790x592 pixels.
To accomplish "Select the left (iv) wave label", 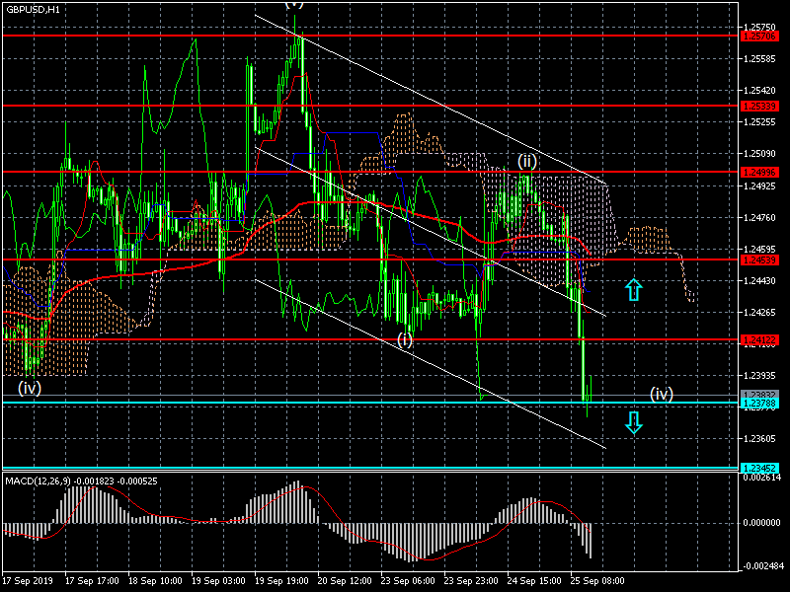I will [x=30, y=388].
